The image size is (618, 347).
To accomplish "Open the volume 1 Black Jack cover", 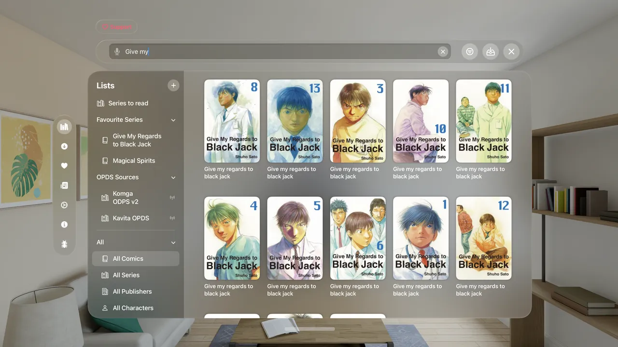I will [x=421, y=238].
